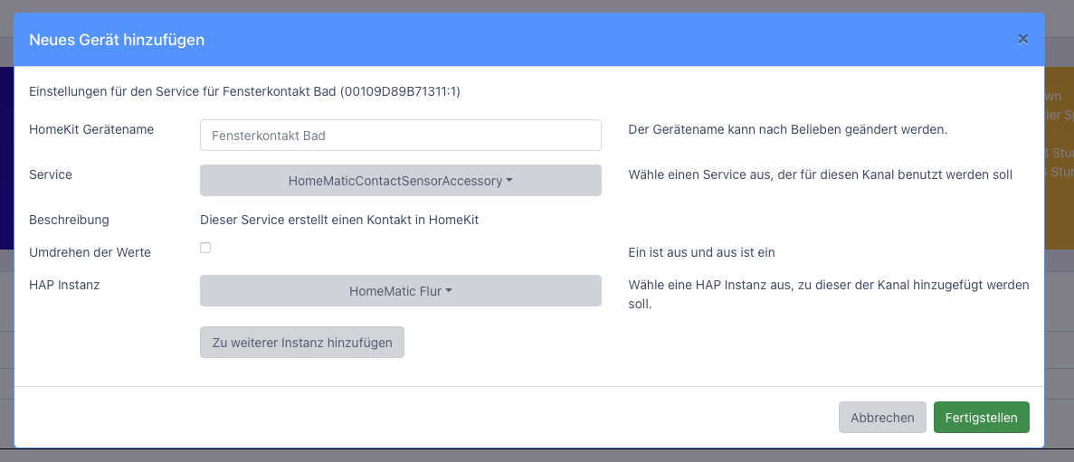This screenshot has height=462, width=1074.
Task: Open the HomeMaticContactSensorAccessory service dropdown
Action: click(400, 181)
